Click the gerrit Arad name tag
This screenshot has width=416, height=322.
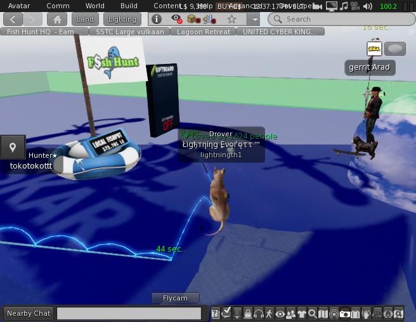[x=370, y=67]
